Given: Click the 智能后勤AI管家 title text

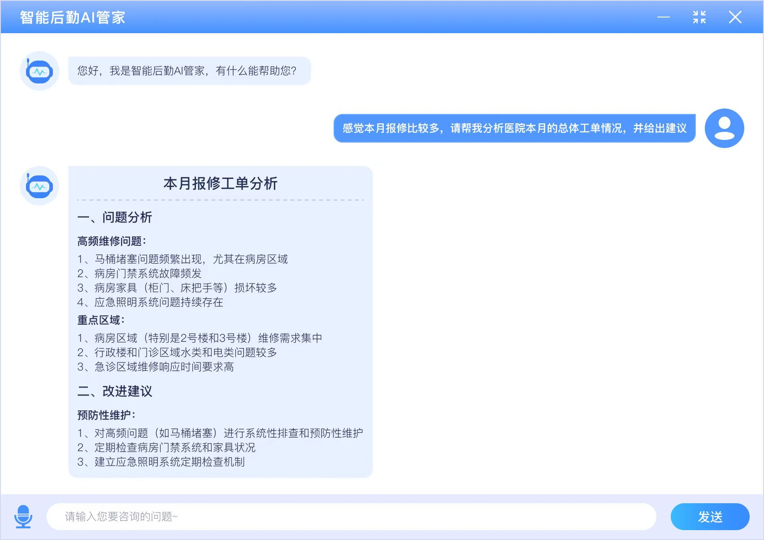Looking at the screenshot, I should (x=70, y=17).
